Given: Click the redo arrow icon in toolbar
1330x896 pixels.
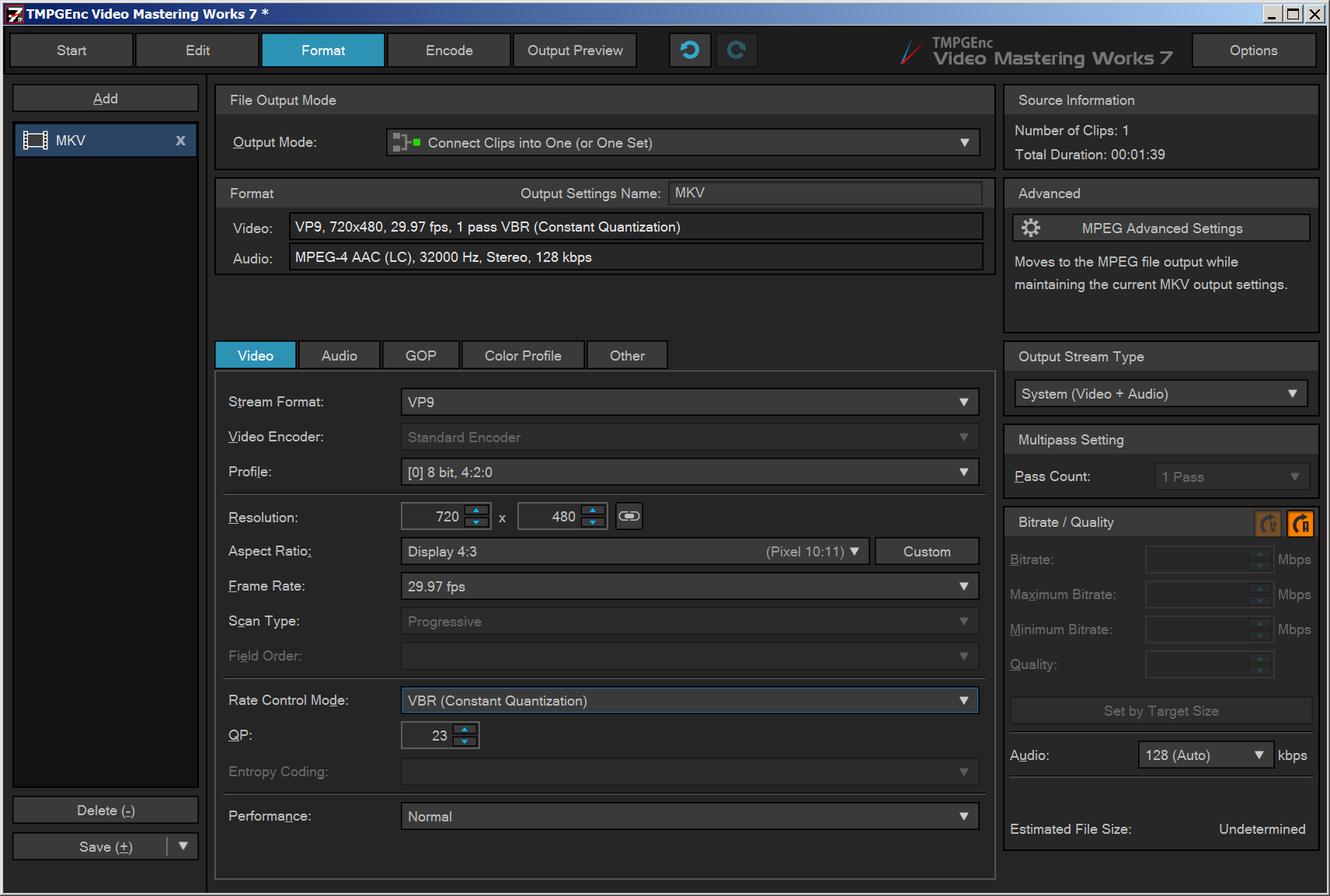Looking at the screenshot, I should click(736, 51).
